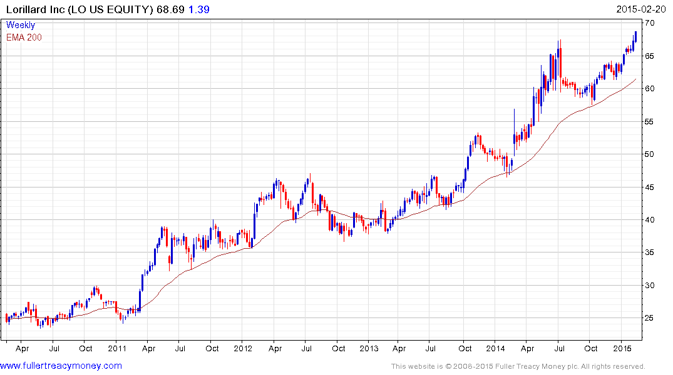The width and height of the screenshot is (673, 375).
Task: Click the "Weekly" timeframe label
Action: coord(21,25)
